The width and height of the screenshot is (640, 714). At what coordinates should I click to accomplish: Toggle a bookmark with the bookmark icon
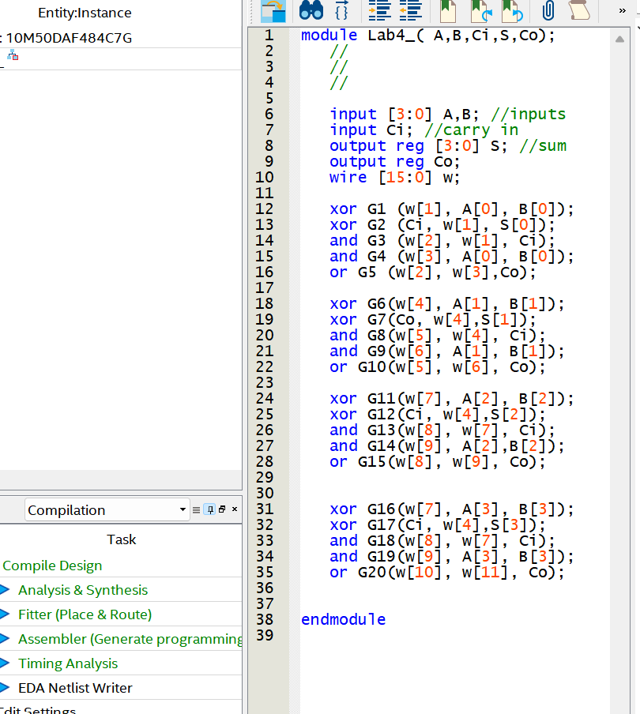[x=448, y=11]
